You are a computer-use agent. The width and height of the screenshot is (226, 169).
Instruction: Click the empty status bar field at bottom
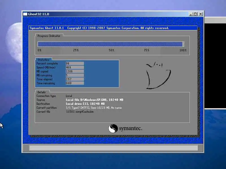coord(114,148)
